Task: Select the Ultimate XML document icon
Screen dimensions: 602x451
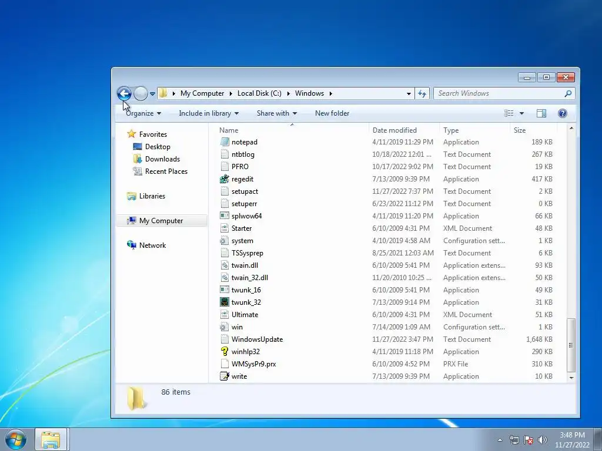Action: 224,315
